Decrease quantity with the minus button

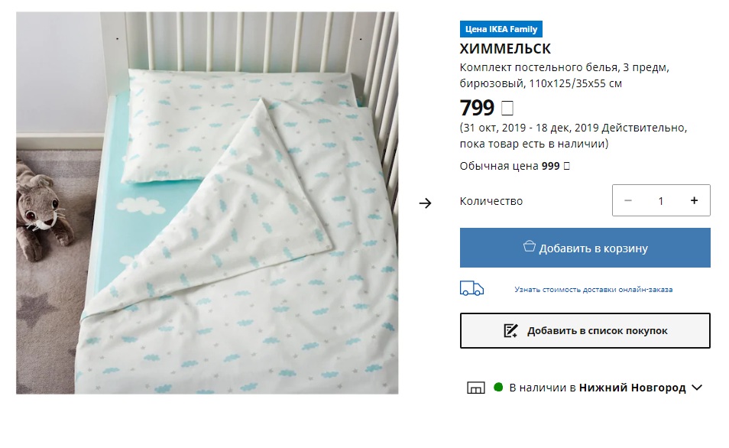click(x=628, y=200)
